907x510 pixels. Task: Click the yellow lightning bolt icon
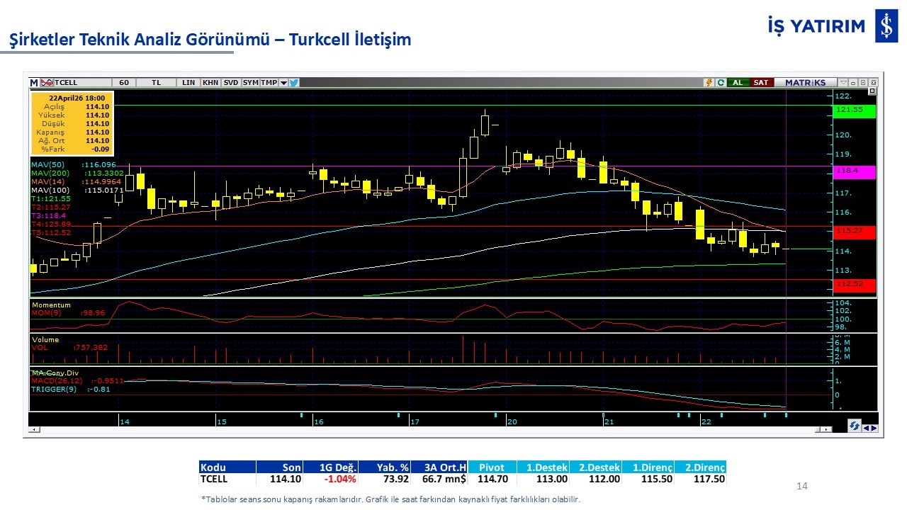coord(708,82)
